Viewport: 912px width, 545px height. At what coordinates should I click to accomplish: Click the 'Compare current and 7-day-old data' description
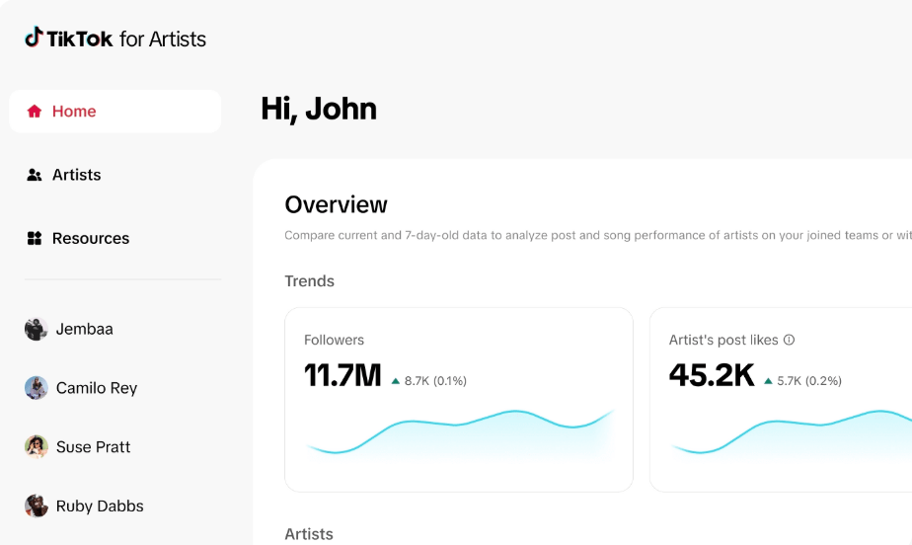598,235
